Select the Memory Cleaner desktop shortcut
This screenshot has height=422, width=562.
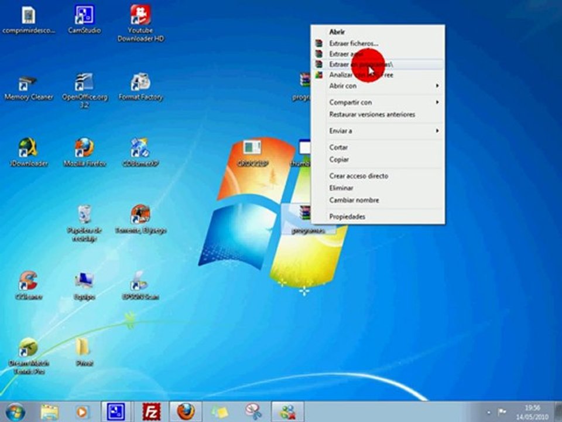click(28, 87)
